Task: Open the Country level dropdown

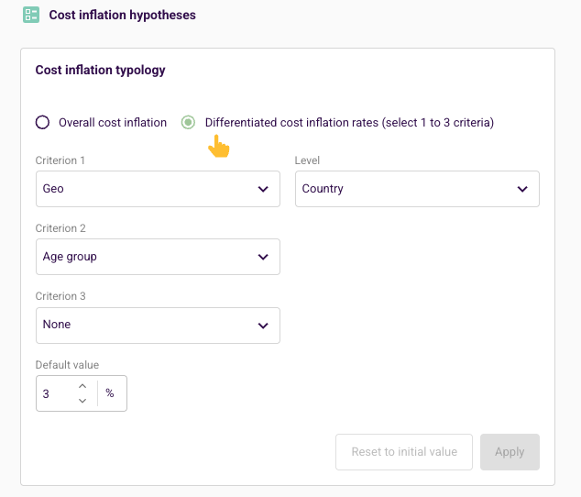Action: click(417, 189)
